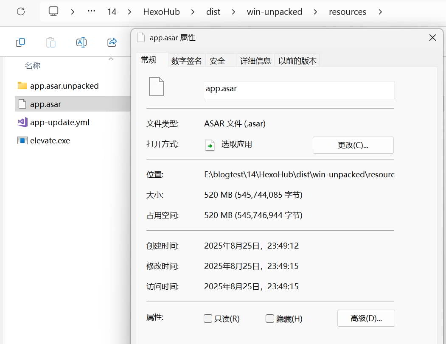
Task: Open the 详细信息 tab
Action: (255, 61)
